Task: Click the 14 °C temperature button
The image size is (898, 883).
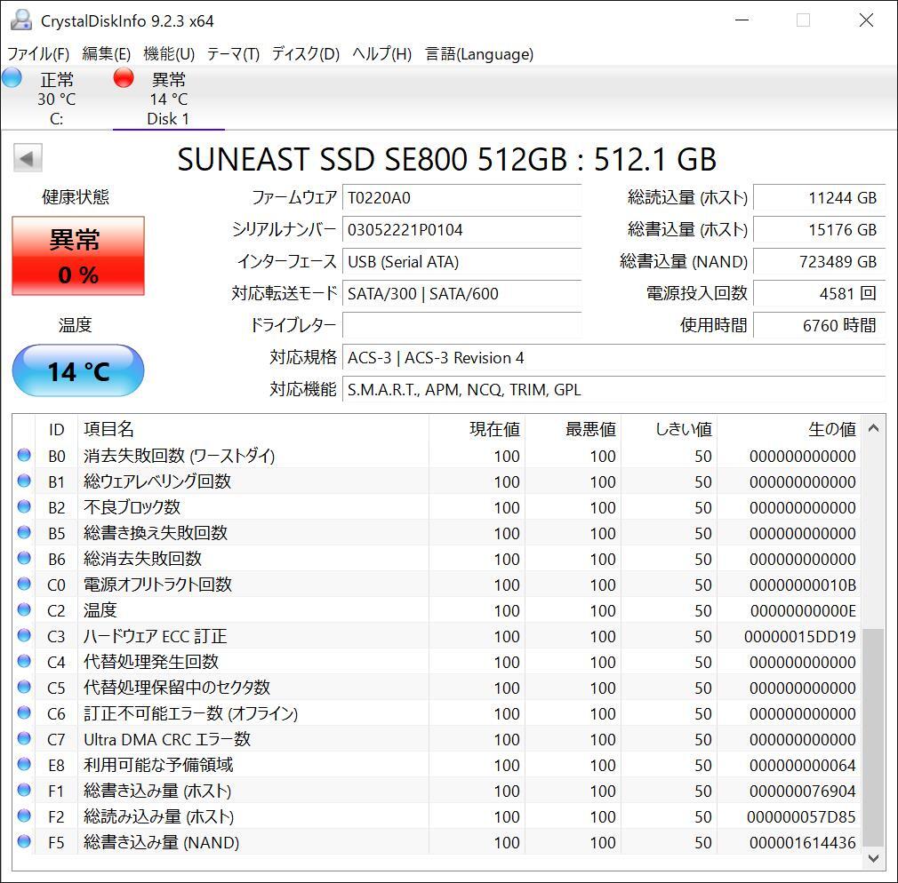Action: pyautogui.click(x=78, y=370)
